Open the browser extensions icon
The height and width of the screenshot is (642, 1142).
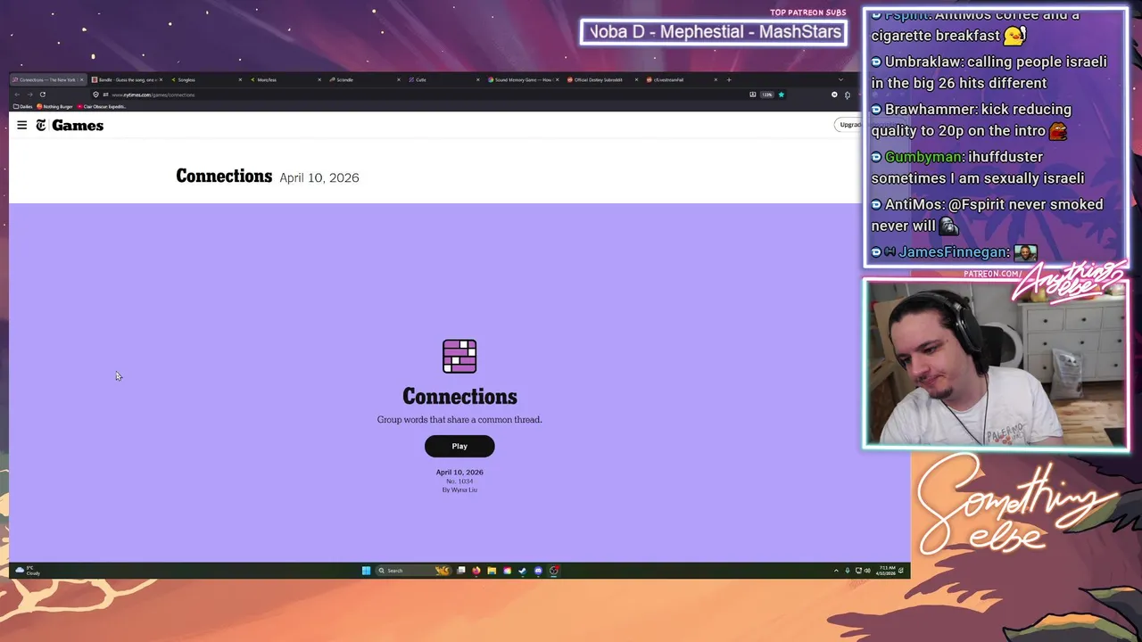coord(848,95)
